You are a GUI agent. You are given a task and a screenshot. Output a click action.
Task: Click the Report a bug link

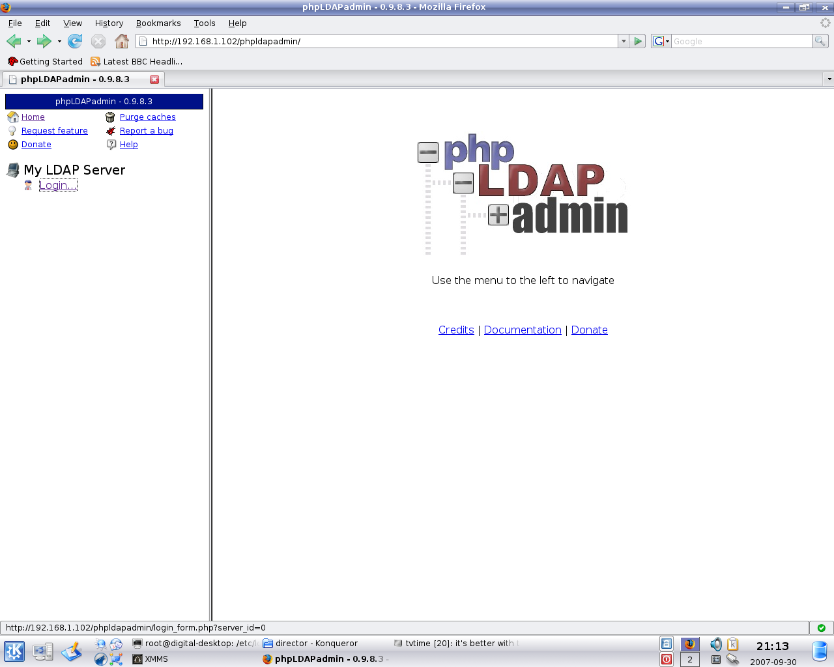[x=146, y=131]
